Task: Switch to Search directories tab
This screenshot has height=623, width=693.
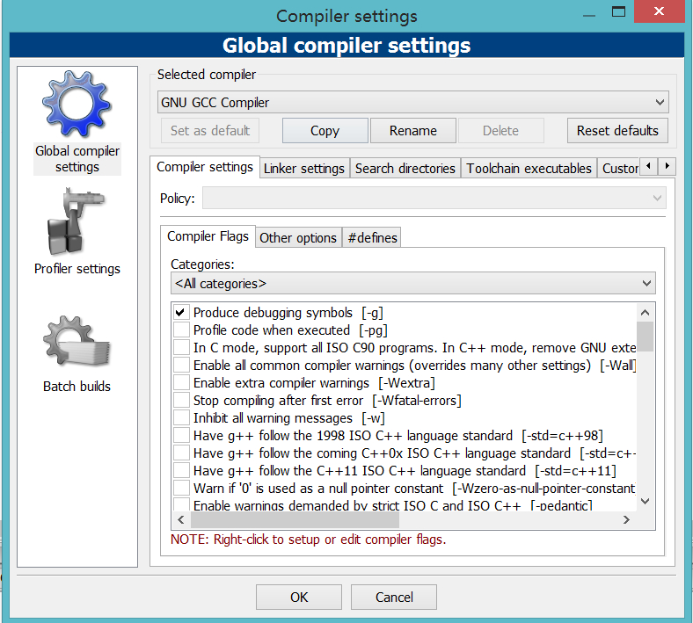Action: point(405,168)
